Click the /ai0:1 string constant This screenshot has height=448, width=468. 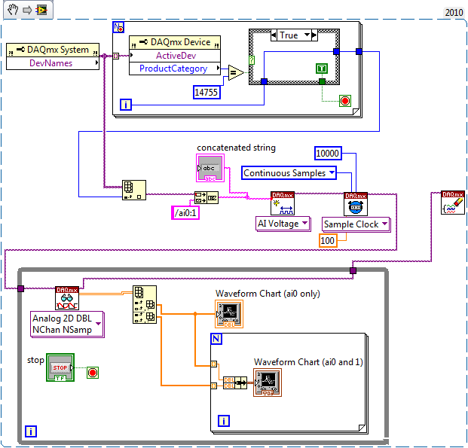tap(185, 213)
